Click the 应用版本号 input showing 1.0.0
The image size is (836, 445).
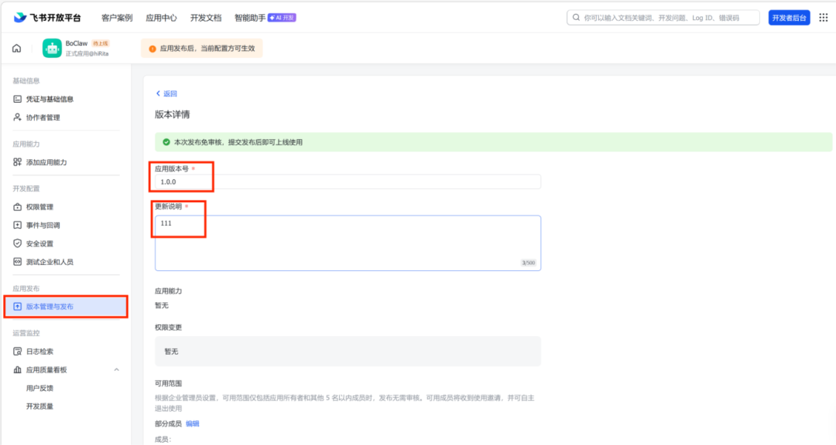click(348, 182)
